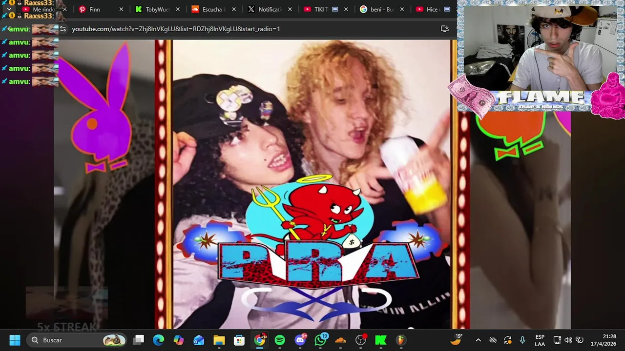Expand hidden system tray icons

(x=478, y=340)
